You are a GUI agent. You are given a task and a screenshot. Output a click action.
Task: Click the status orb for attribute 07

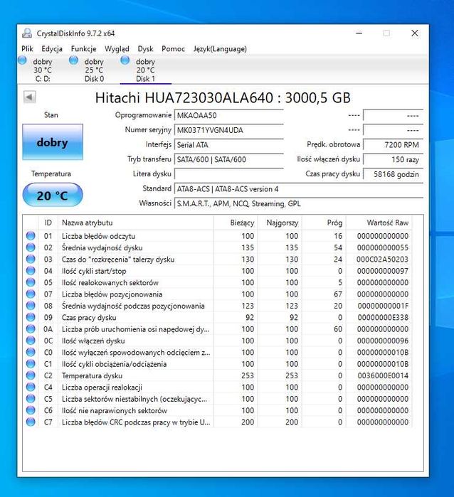click(x=31, y=294)
